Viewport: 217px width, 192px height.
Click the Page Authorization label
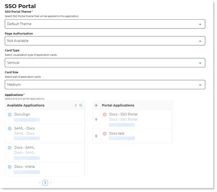tap(19, 33)
